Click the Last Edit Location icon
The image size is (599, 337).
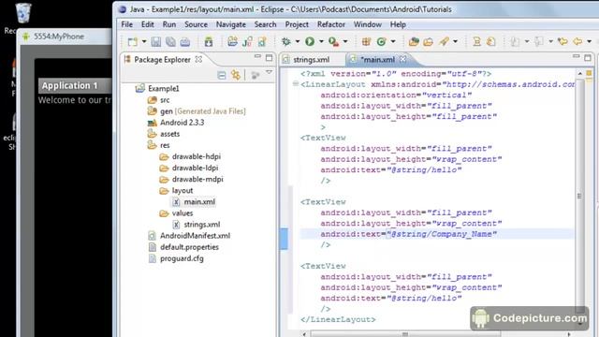[562, 41]
